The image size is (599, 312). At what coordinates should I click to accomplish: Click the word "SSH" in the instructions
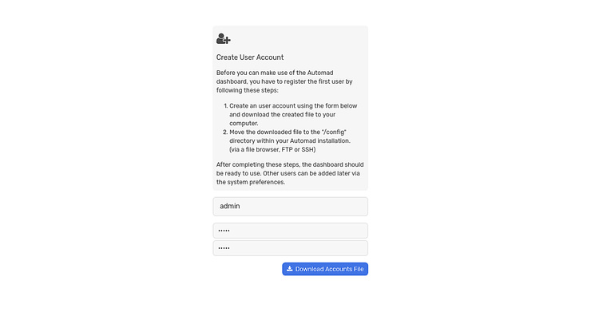(308, 149)
